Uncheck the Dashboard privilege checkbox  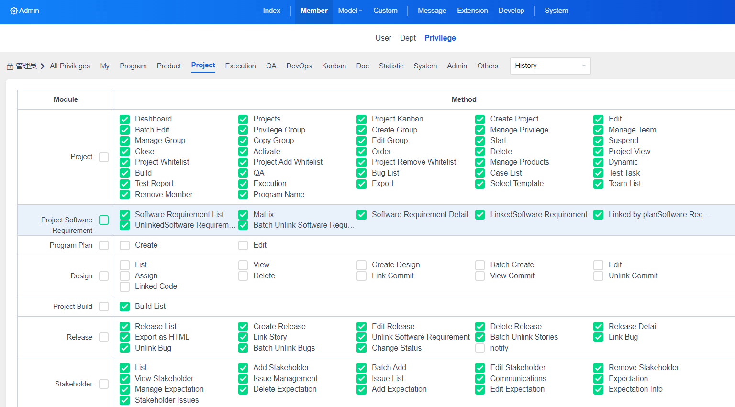point(125,119)
